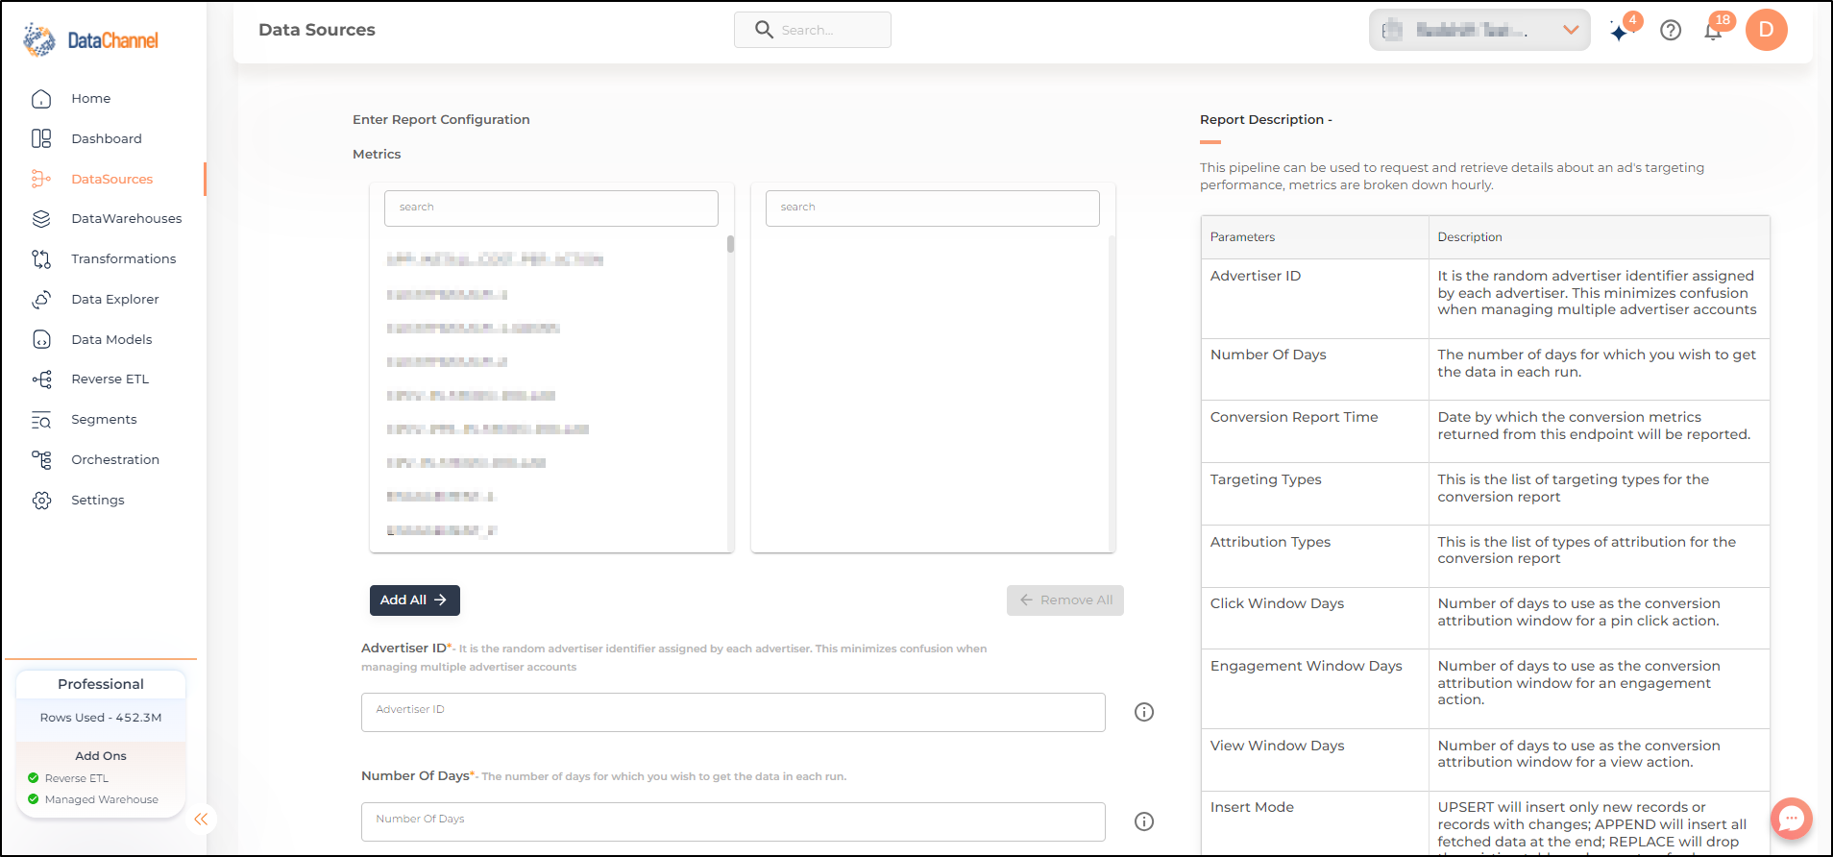This screenshot has height=857, width=1833.
Task: Open Data Explorer menu item
Action: click(x=115, y=300)
